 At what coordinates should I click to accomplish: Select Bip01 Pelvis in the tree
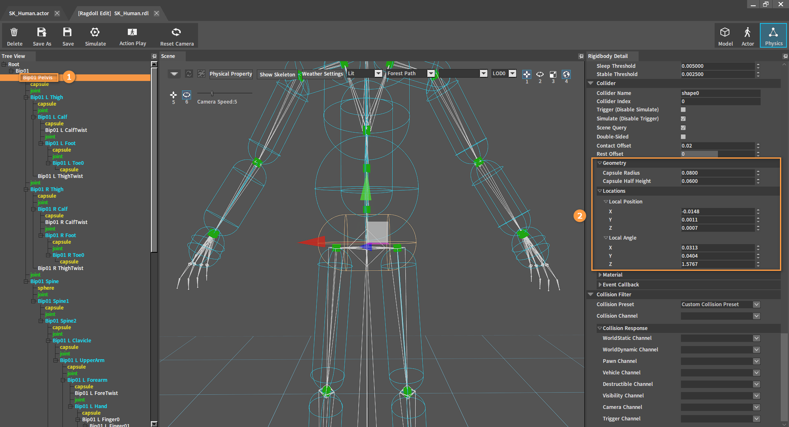pyautogui.click(x=38, y=77)
